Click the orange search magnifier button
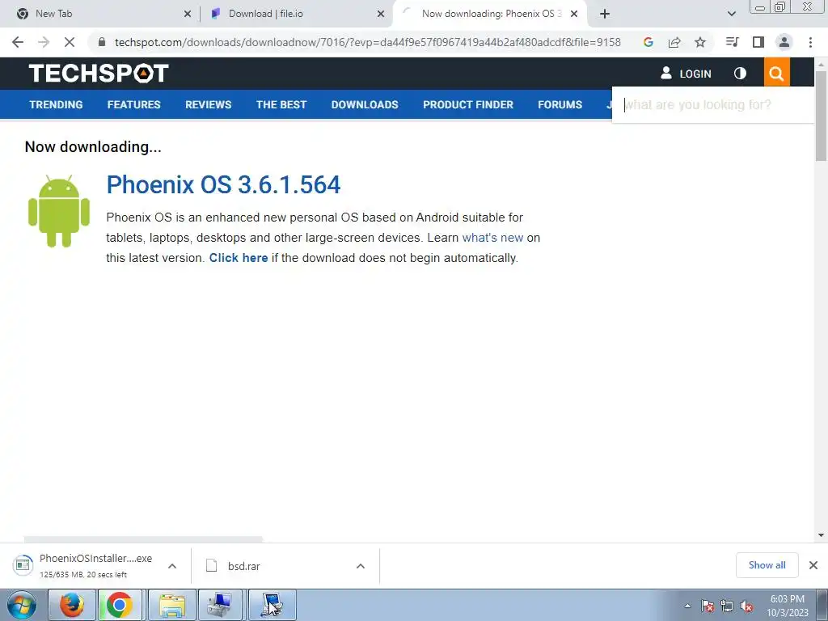The width and height of the screenshot is (828, 621). coord(777,72)
